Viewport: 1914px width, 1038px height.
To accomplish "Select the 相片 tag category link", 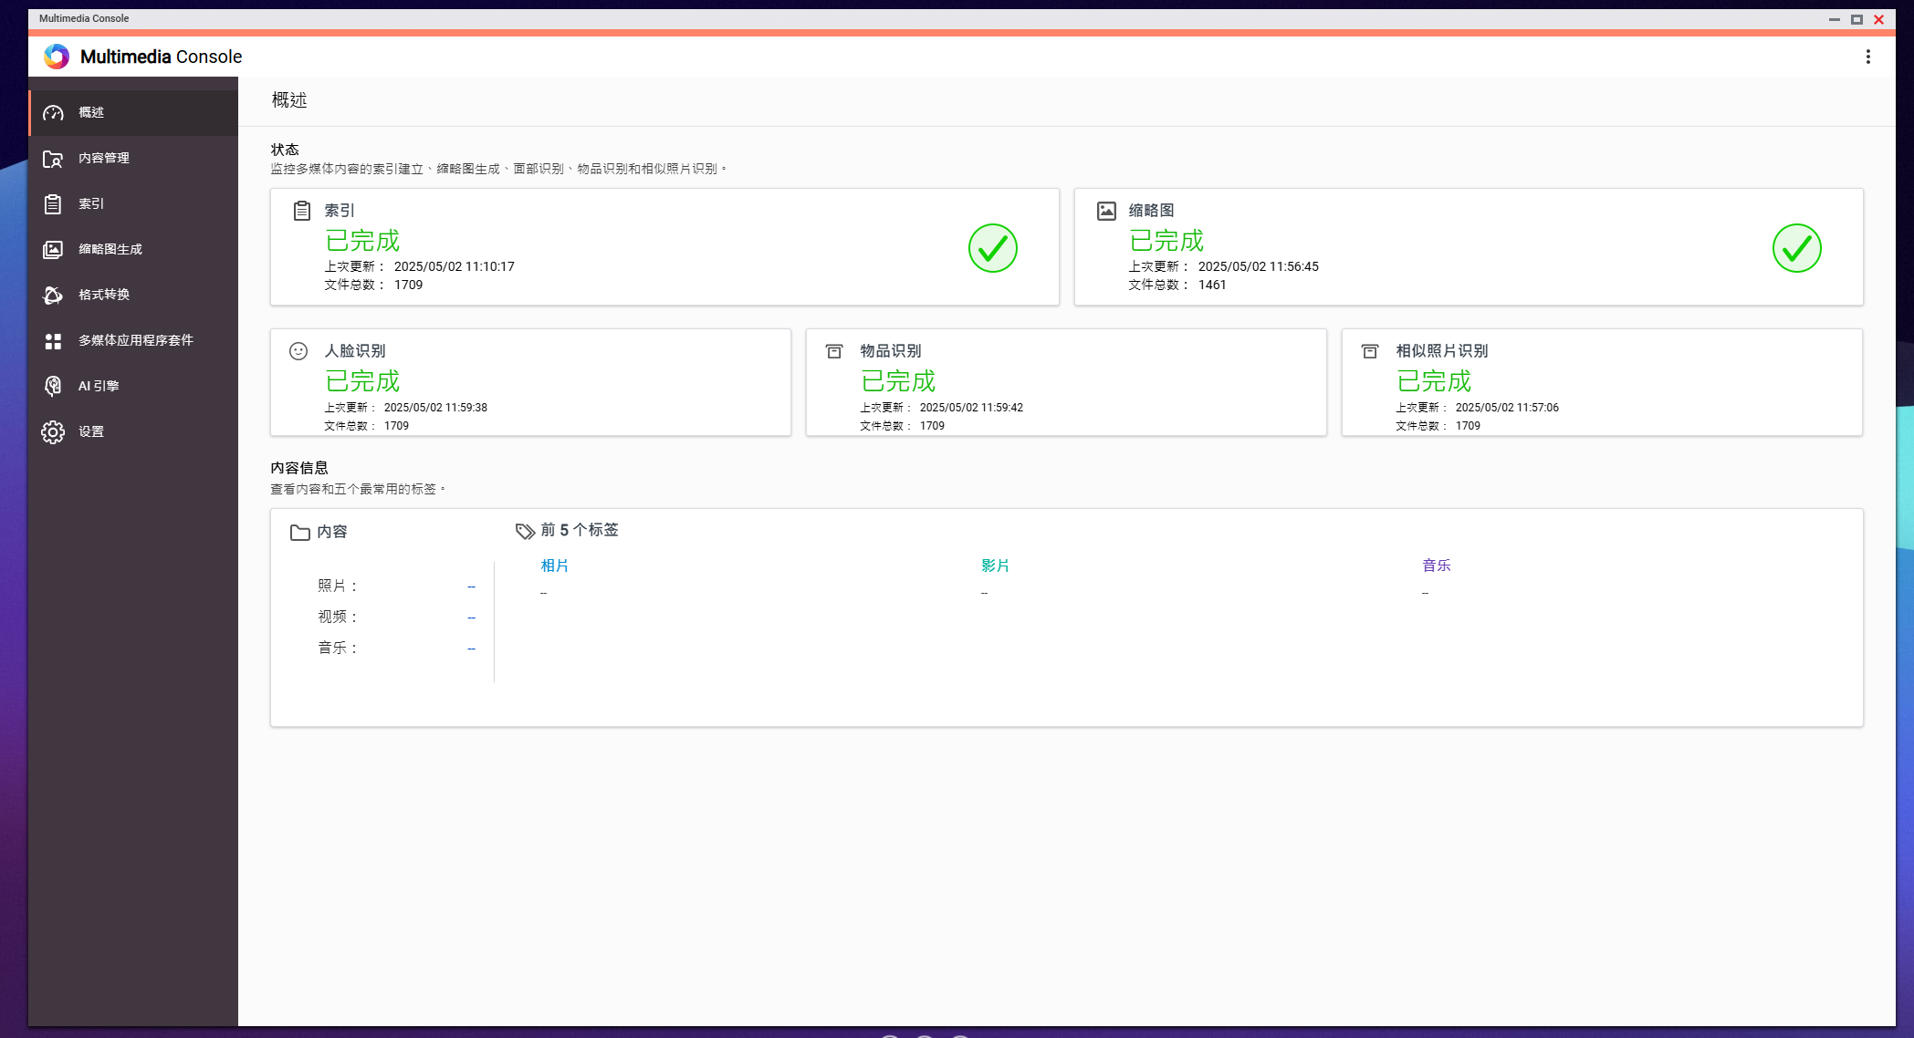I will 554,566.
